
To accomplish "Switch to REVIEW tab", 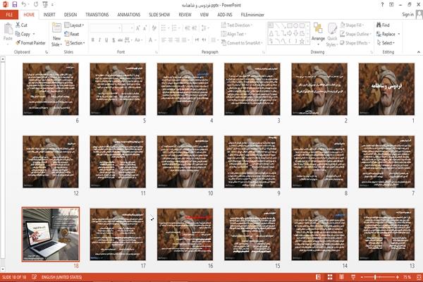I will tap(185, 15).
